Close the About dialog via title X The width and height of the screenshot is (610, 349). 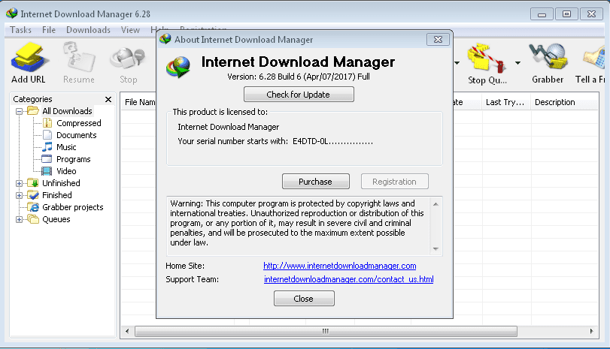tap(438, 40)
